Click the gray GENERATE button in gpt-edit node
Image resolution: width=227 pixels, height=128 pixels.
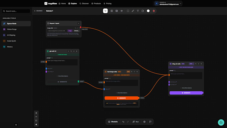[62, 82]
